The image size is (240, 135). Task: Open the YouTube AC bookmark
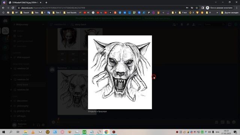coord(87,13)
